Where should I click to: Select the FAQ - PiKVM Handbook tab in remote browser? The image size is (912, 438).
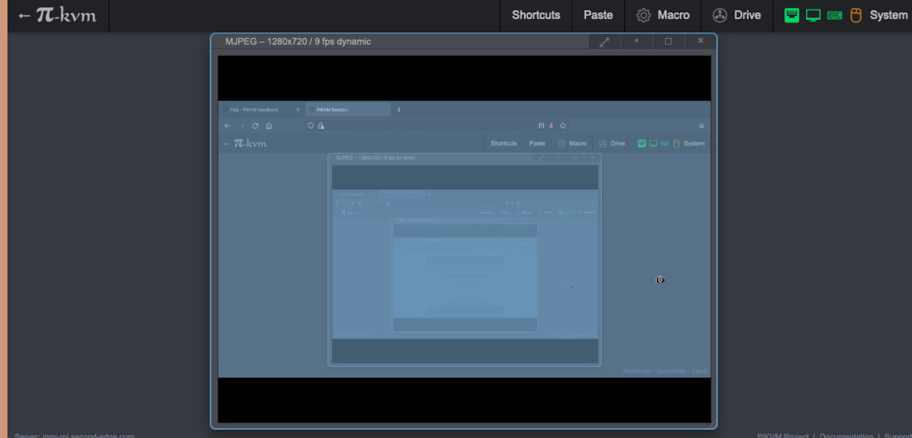coord(255,109)
